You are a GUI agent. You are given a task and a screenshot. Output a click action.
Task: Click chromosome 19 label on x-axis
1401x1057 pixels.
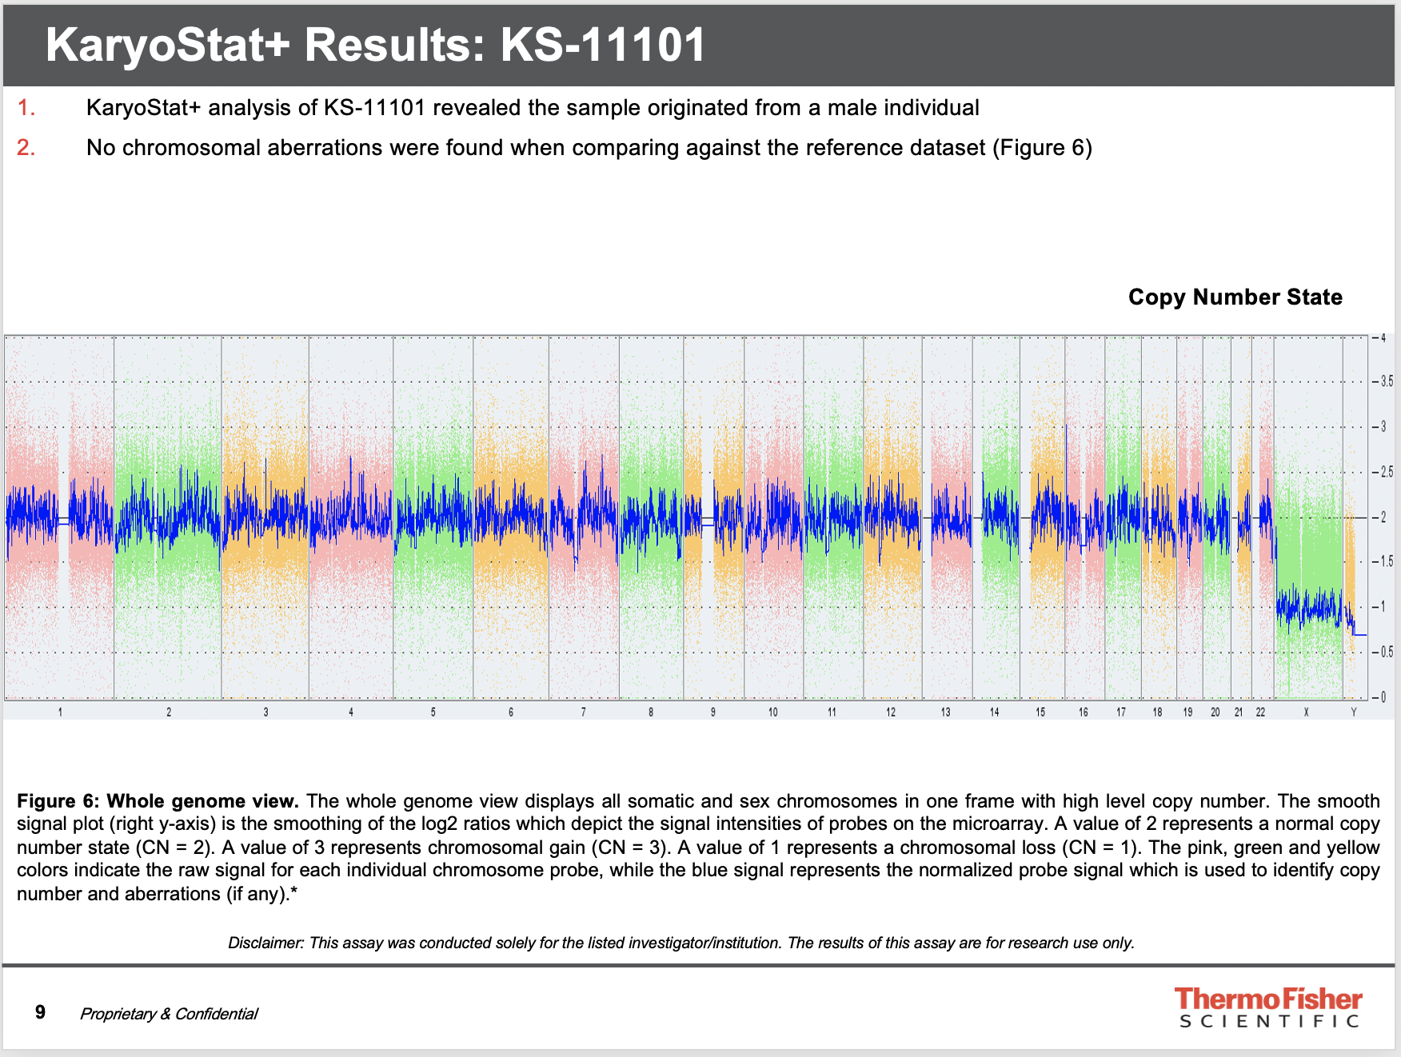coord(1188,712)
